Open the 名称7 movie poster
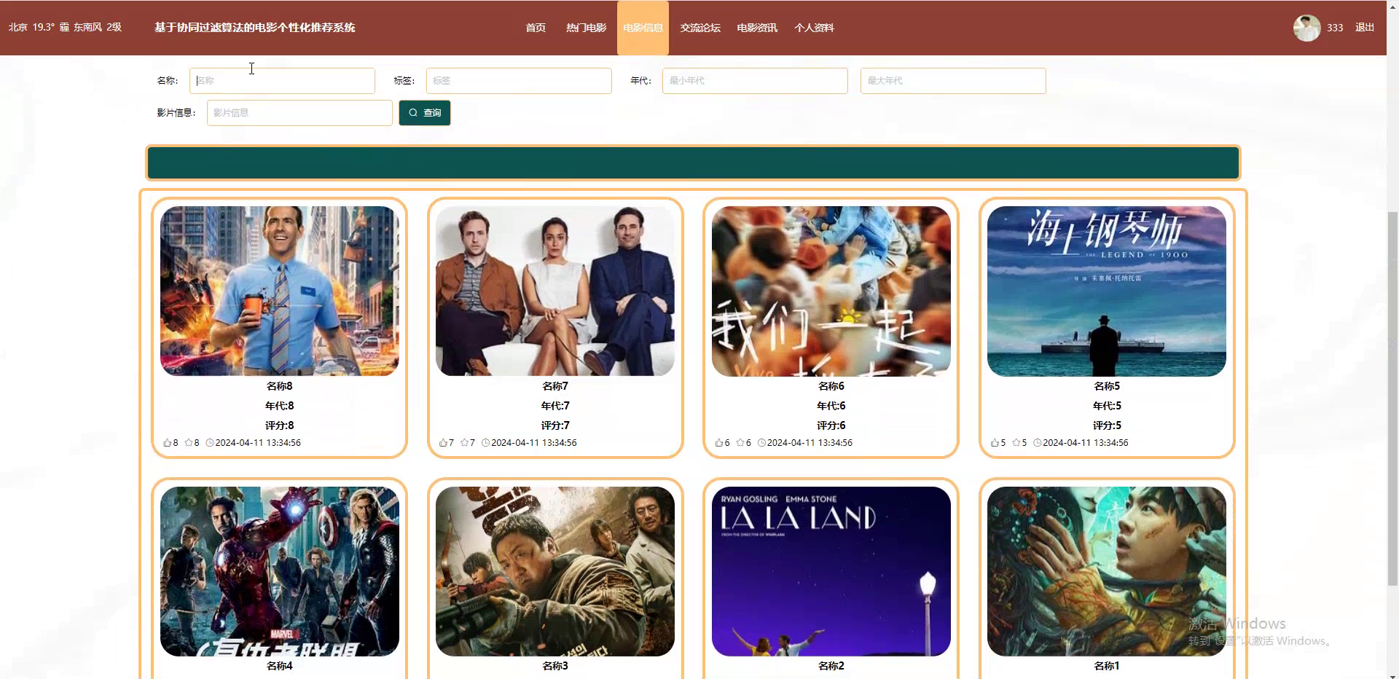Screen dimensions: 1399x679 point(555,291)
